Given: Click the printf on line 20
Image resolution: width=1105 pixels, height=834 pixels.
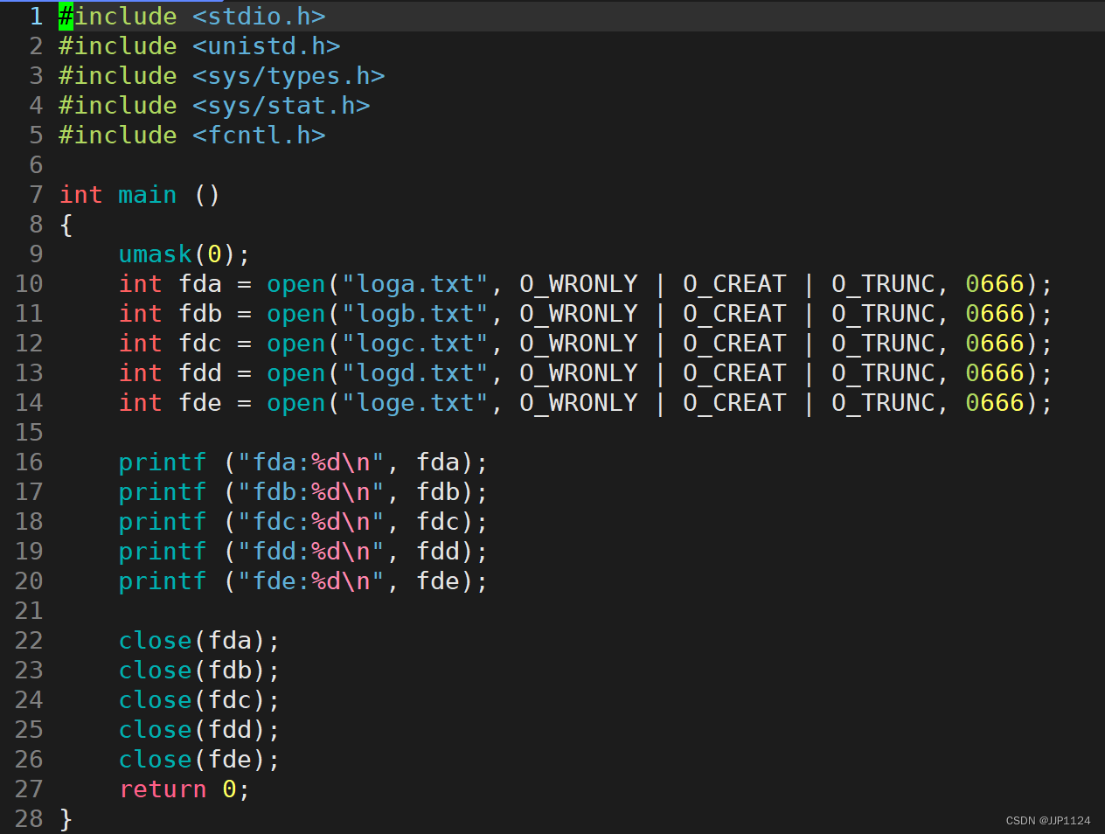Looking at the screenshot, I should point(162,581).
